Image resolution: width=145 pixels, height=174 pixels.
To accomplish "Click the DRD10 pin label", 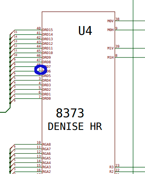I will 48,53.
